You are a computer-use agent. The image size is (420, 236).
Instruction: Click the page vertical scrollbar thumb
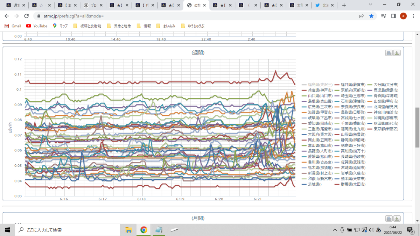tap(417, 128)
